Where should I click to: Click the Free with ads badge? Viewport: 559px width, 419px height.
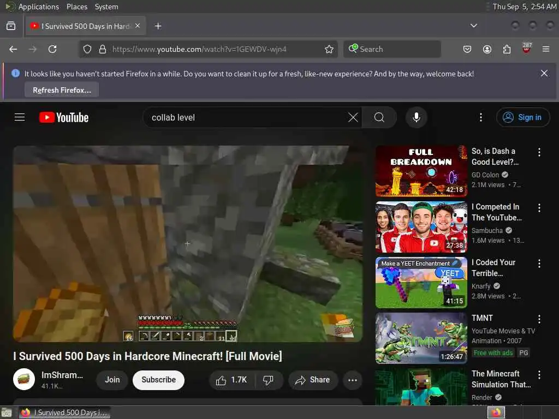(493, 353)
